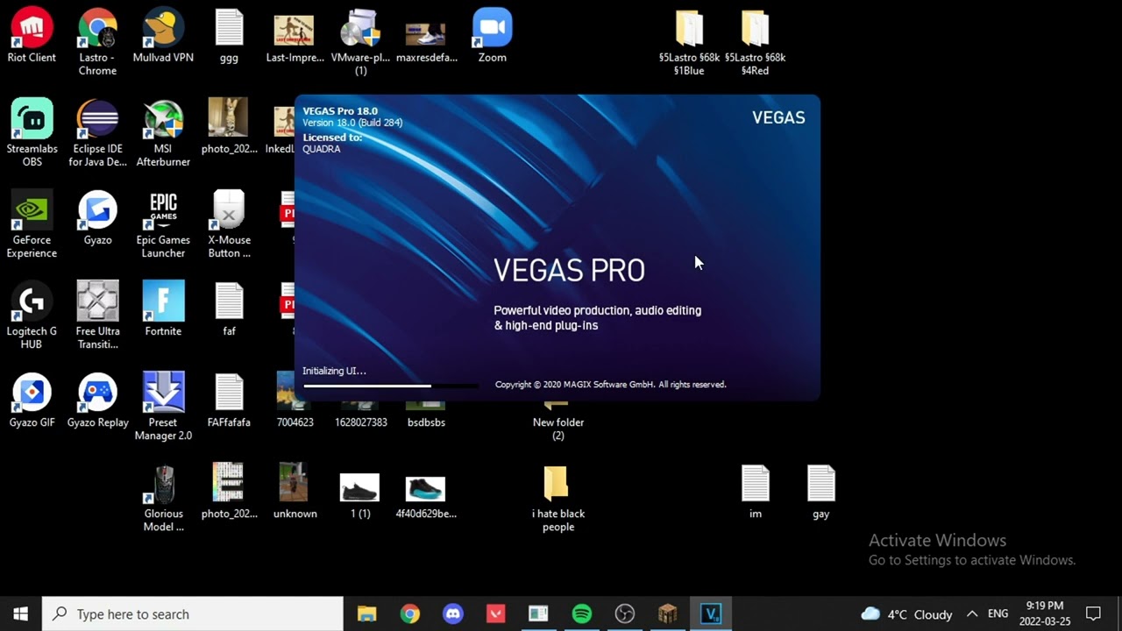Screen dimensions: 1122x631
Task: Select the Lastro 68k Red folder
Action: tap(755, 42)
